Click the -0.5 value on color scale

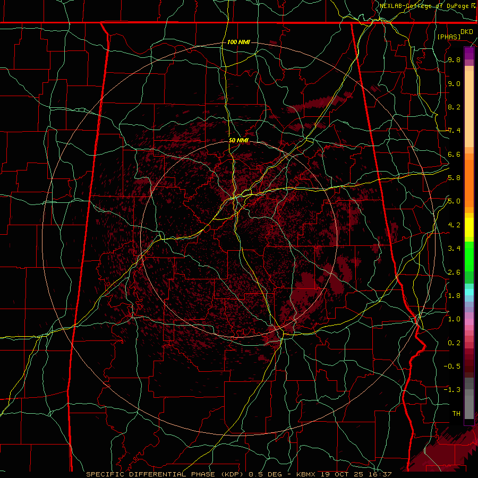click(x=452, y=366)
